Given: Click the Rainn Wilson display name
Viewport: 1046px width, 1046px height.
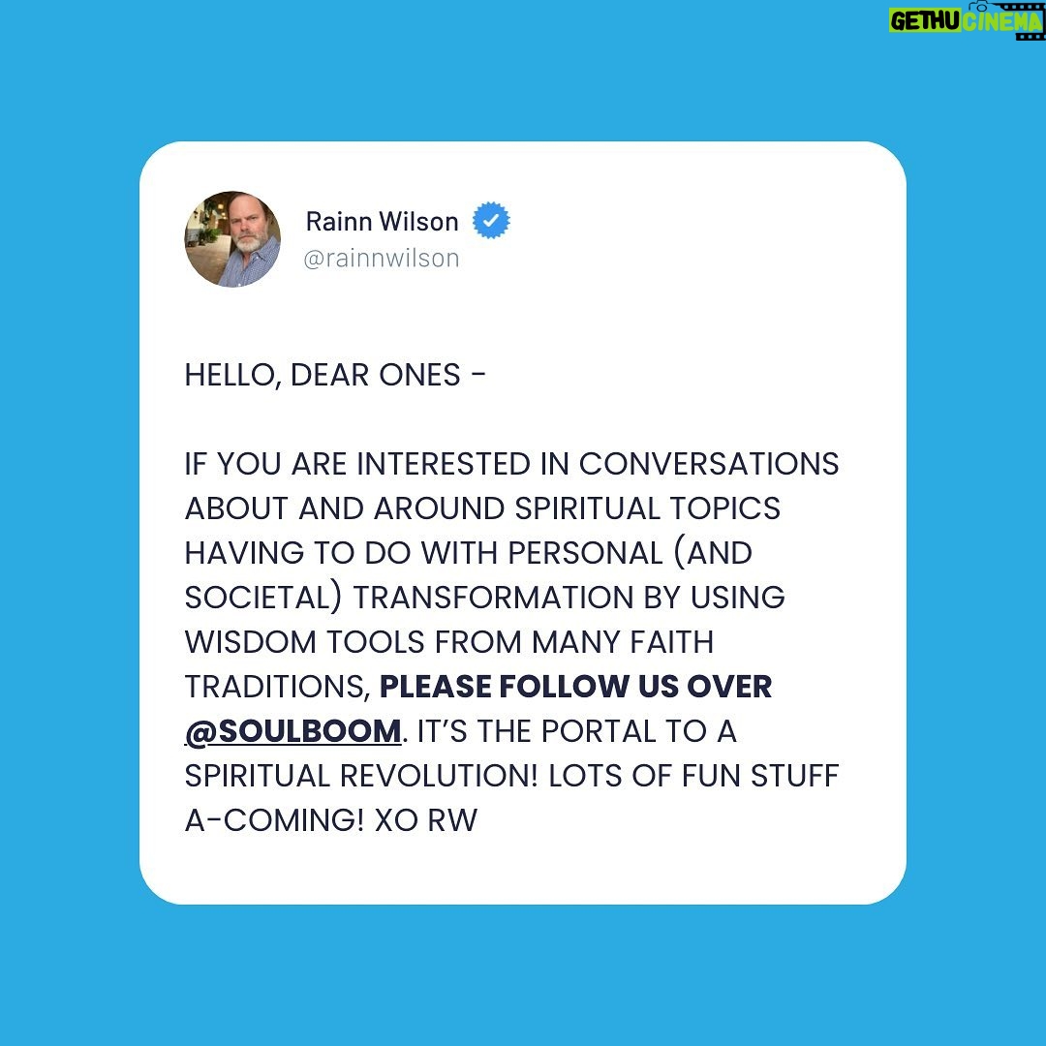Looking at the screenshot, I should click(x=383, y=222).
